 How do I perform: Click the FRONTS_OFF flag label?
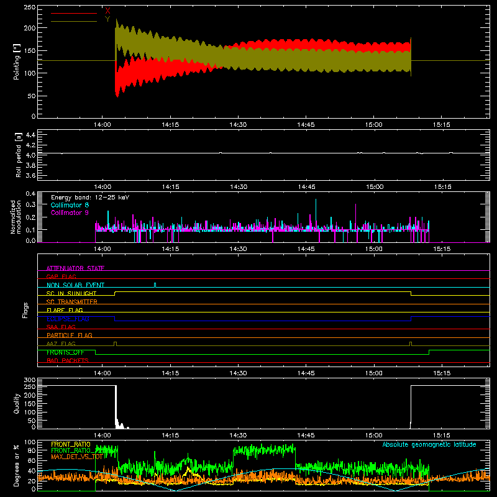[x=65, y=352]
